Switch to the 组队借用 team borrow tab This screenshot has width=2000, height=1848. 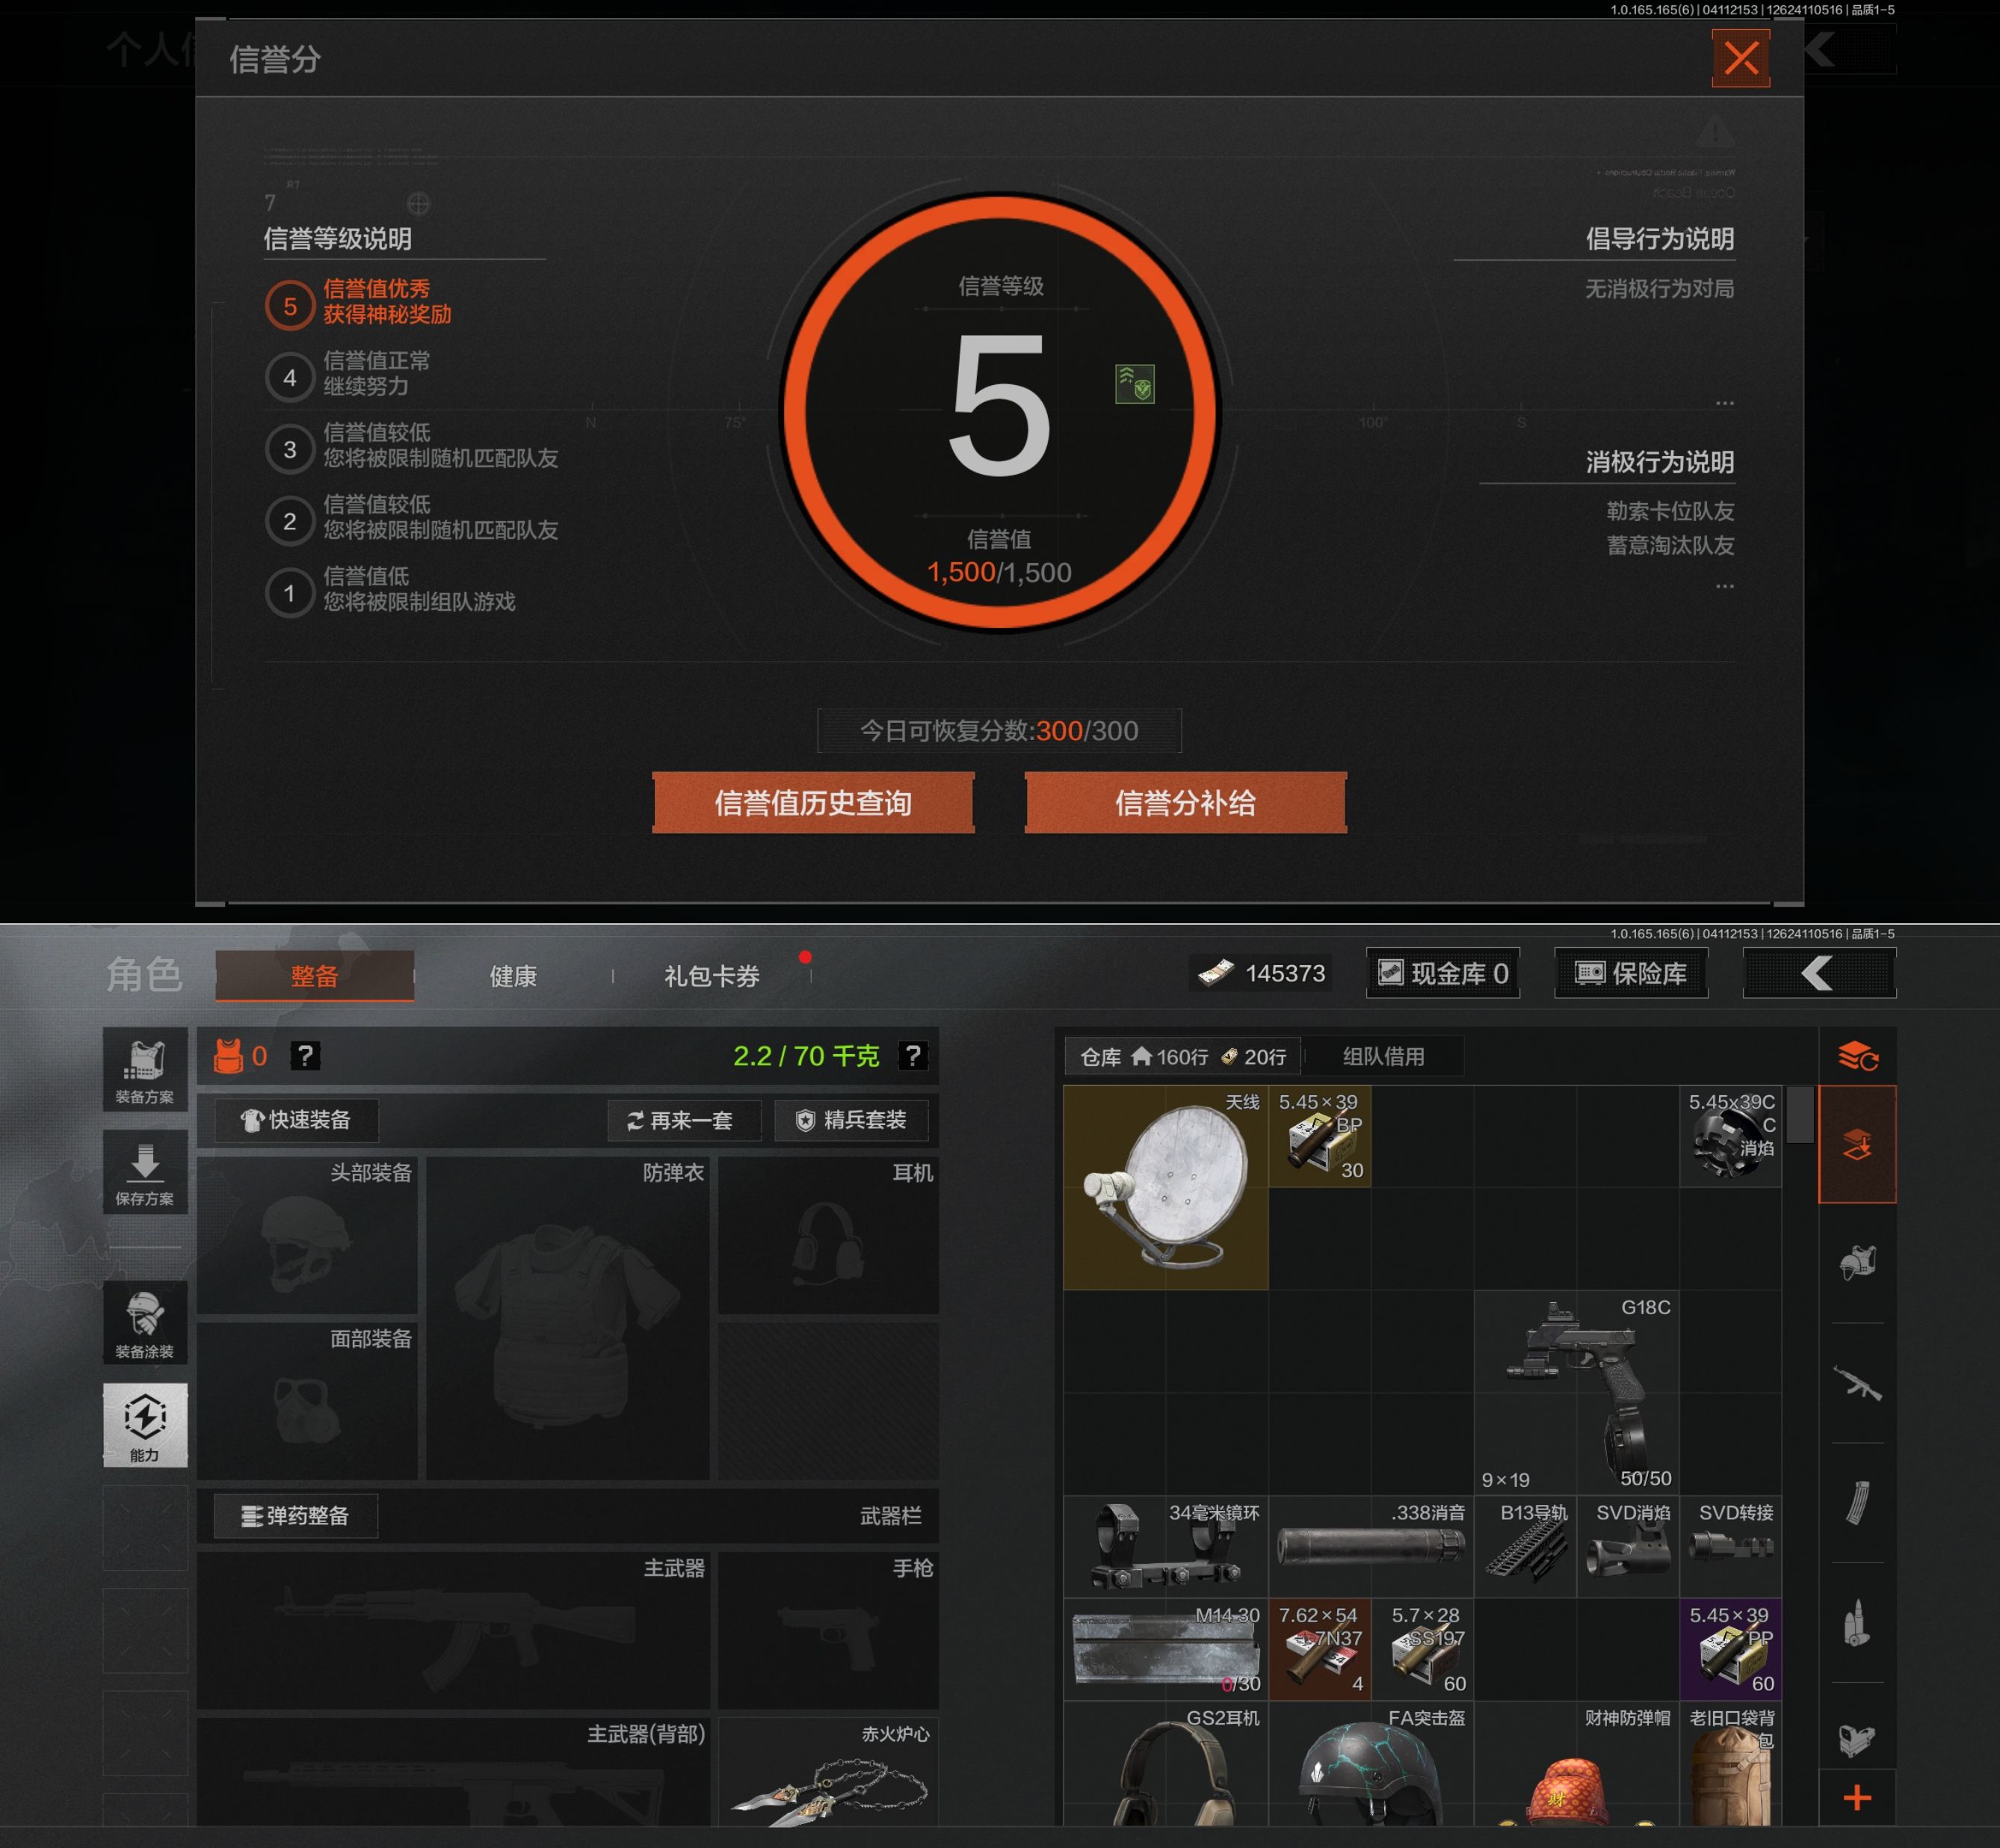click(1383, 1056)
